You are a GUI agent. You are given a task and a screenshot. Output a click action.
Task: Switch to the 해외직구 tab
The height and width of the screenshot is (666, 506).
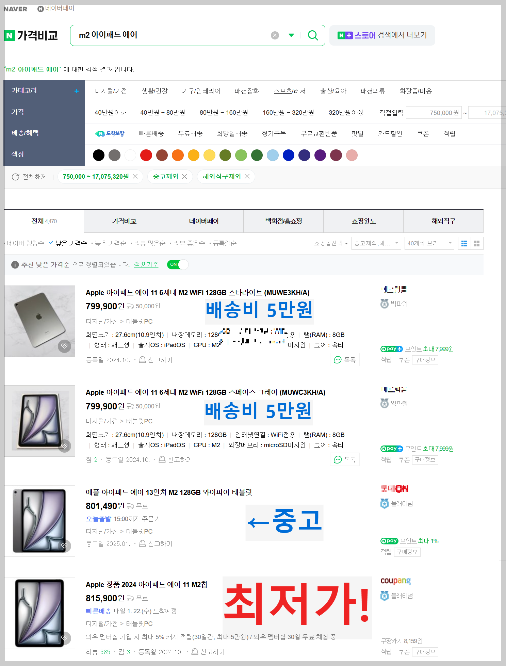click(443, 221)
